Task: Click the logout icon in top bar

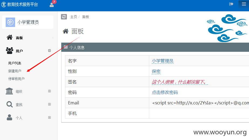Action: click(x=231, y=4)
